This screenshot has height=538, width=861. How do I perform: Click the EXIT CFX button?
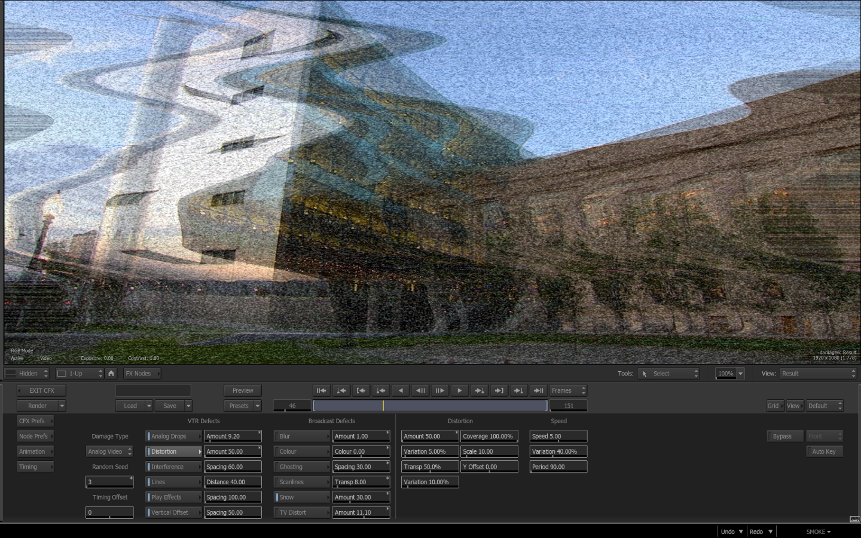41,390
